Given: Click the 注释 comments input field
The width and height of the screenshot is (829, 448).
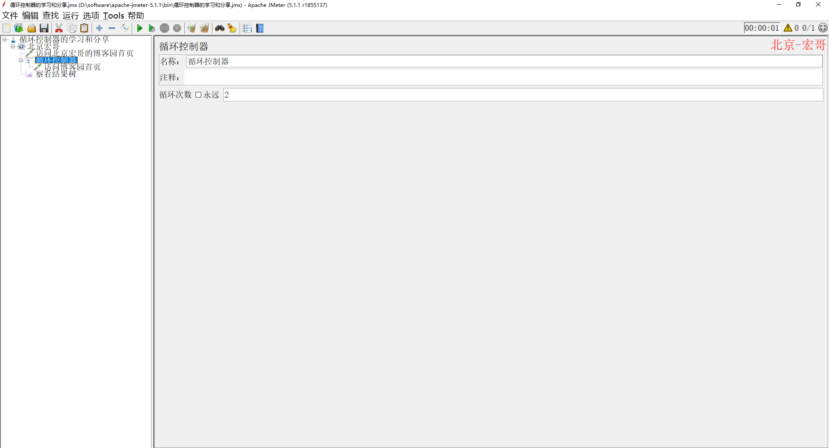Looking at the screenshot, I should coord(503,78).
